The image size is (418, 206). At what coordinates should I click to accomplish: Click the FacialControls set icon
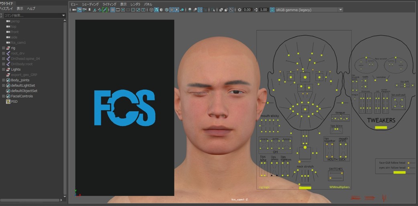point(8,96)
